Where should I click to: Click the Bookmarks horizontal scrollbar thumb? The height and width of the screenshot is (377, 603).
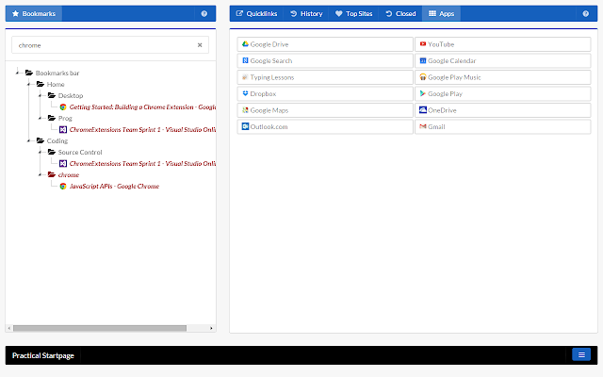100,328
